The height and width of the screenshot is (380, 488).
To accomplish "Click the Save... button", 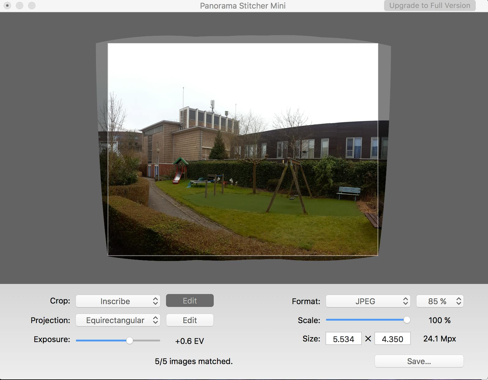I will 419,361.
